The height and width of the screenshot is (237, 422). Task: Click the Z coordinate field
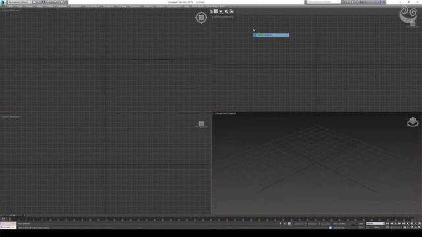click(326, 224)
